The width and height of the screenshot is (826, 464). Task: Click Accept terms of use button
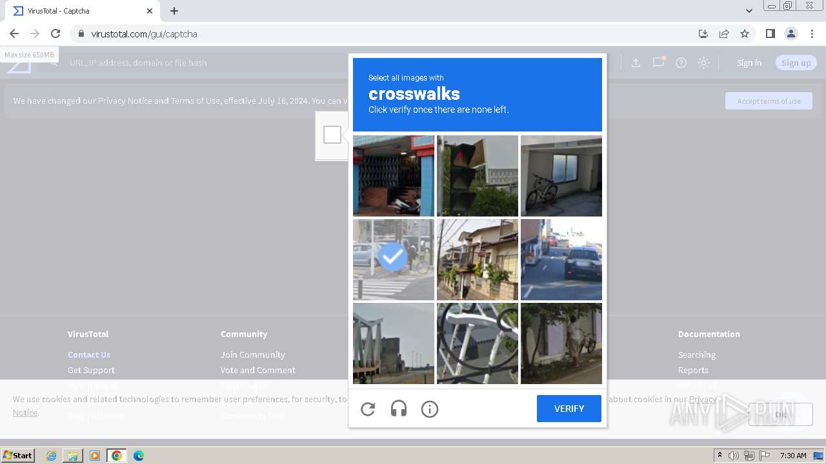click(x=769, y=101)
